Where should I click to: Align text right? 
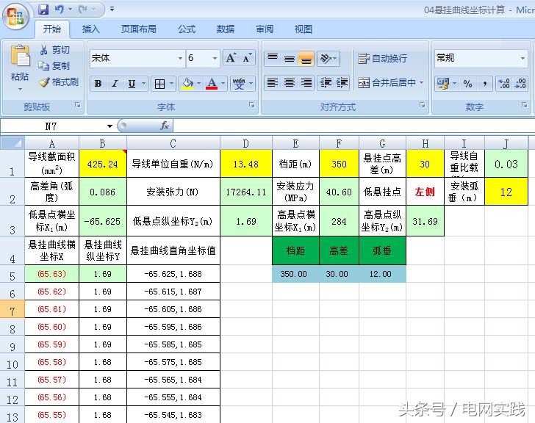306,83
